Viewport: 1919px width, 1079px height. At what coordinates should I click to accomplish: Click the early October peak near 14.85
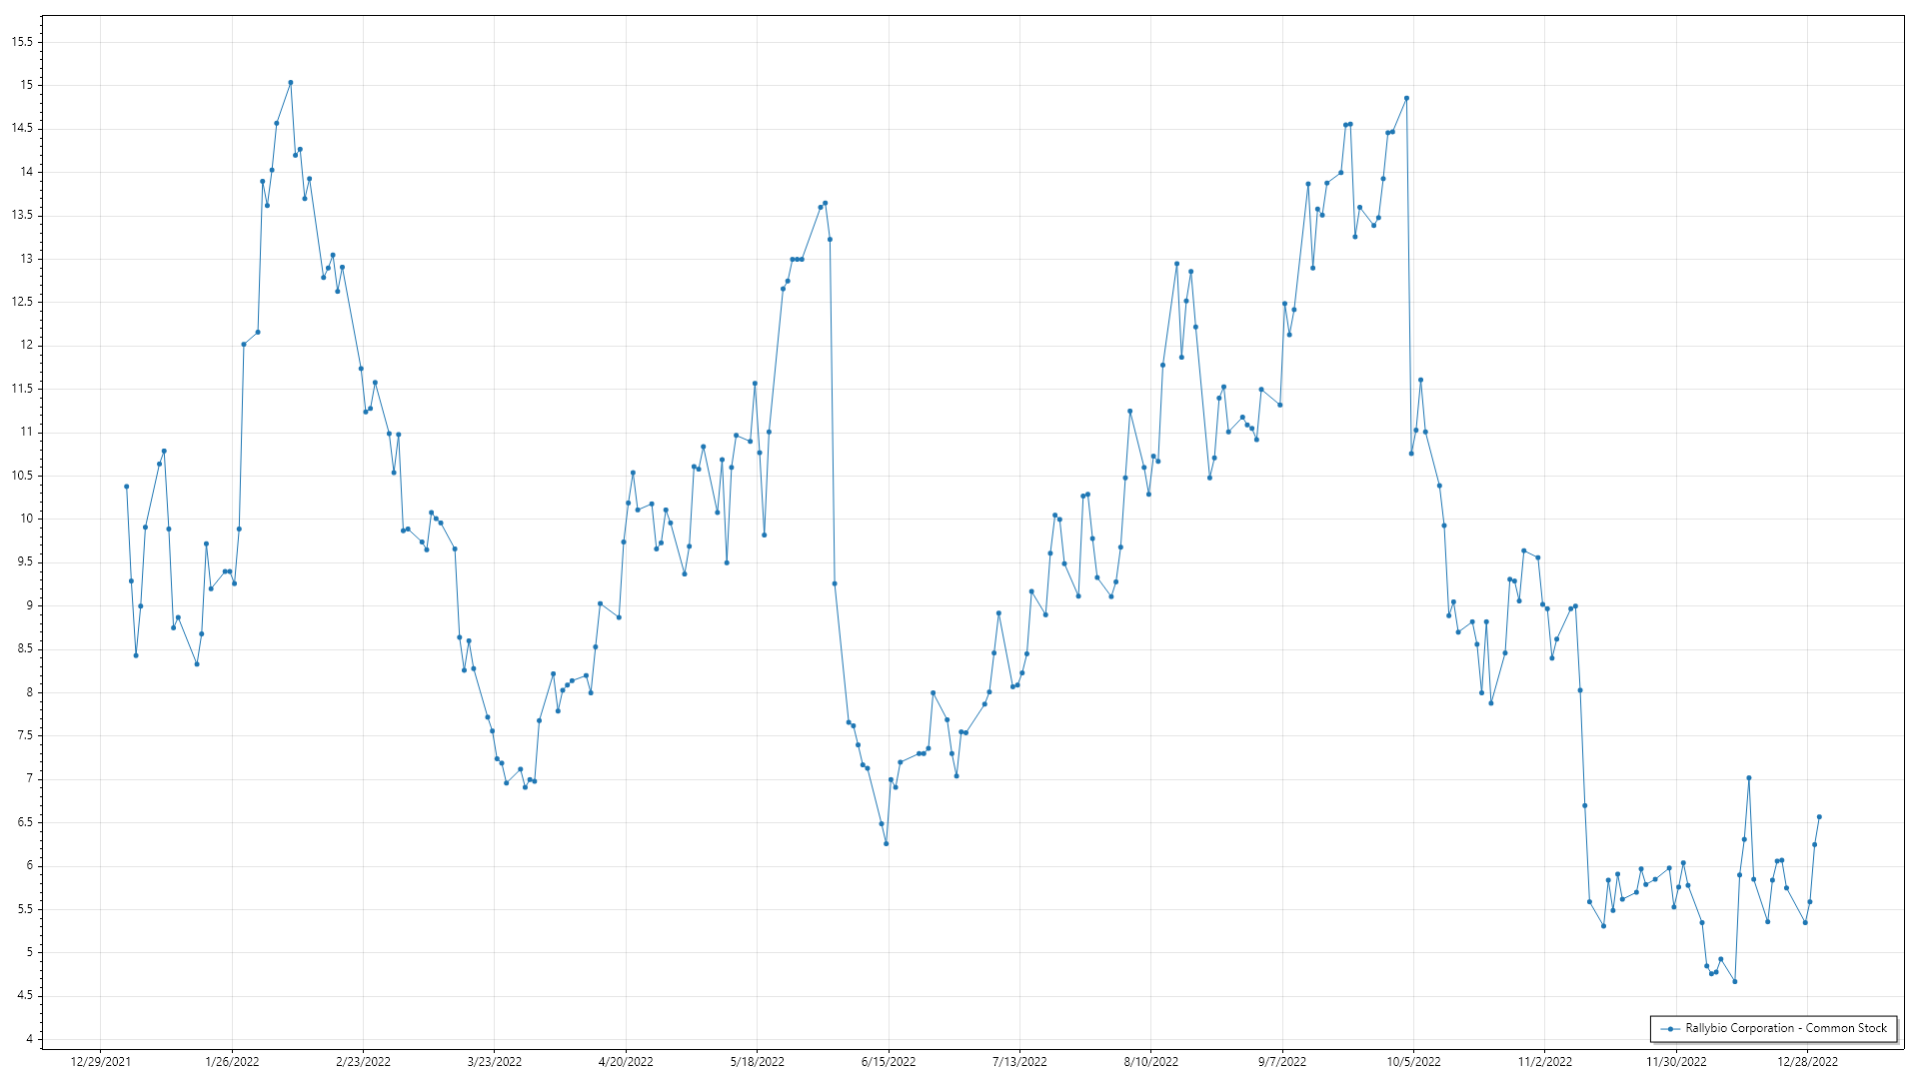coord(1406,98)
